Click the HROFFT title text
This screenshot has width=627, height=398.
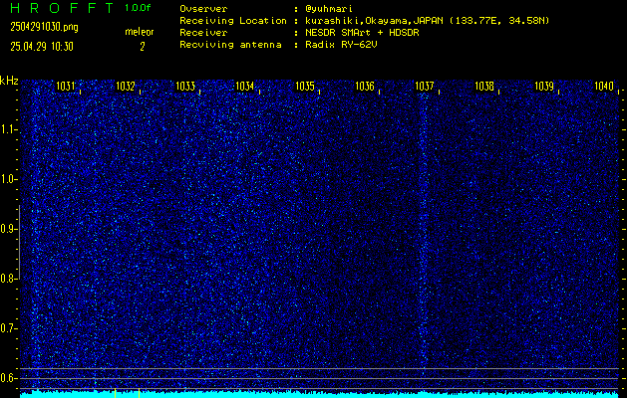62,8
